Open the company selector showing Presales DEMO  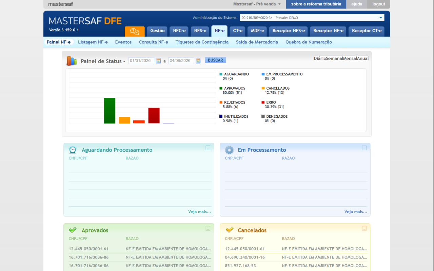point(312,18)
